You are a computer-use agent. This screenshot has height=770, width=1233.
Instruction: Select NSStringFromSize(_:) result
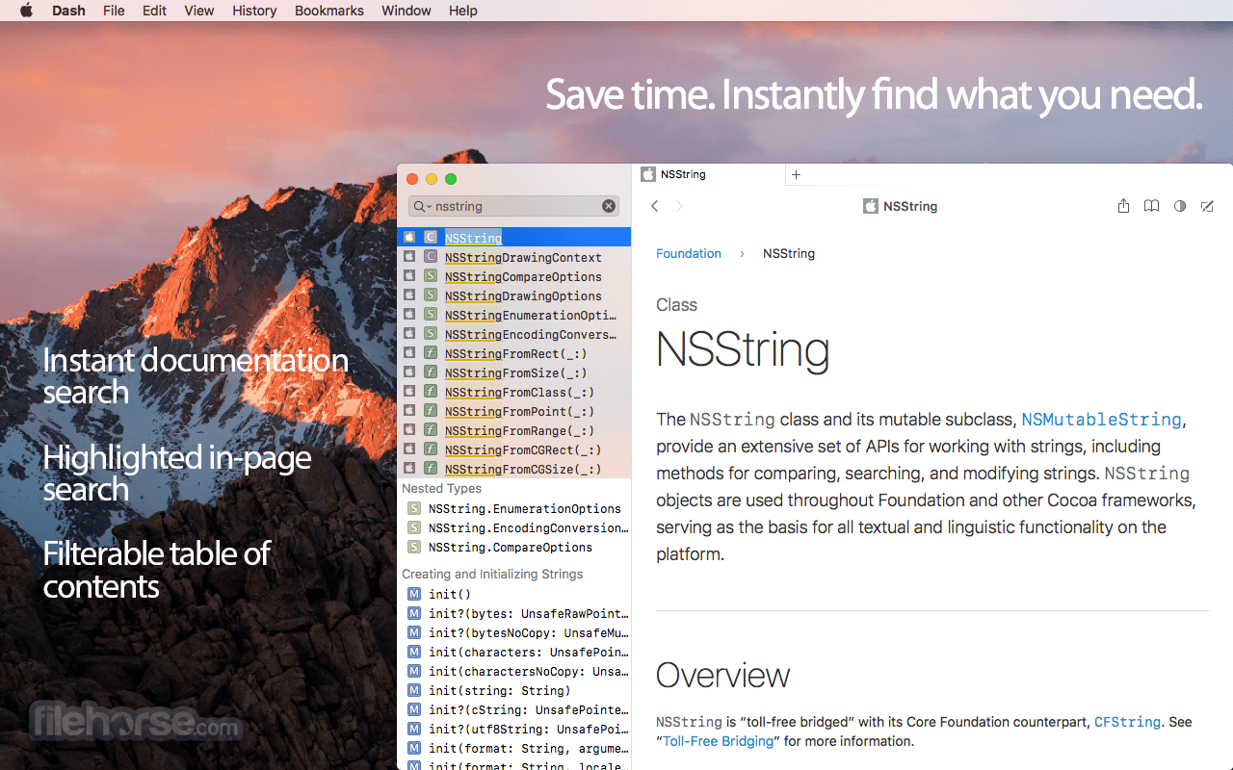pyautogui.click(x=514, y=372)
